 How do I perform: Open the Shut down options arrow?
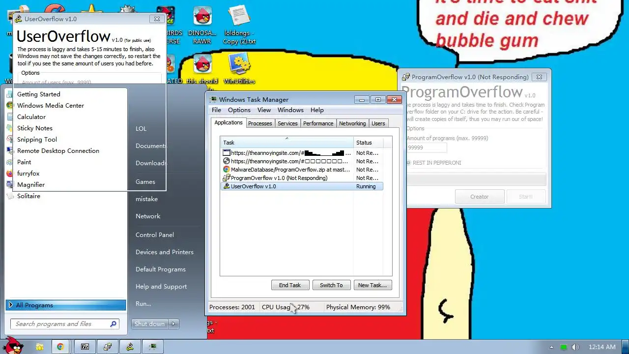coord(173,324)
